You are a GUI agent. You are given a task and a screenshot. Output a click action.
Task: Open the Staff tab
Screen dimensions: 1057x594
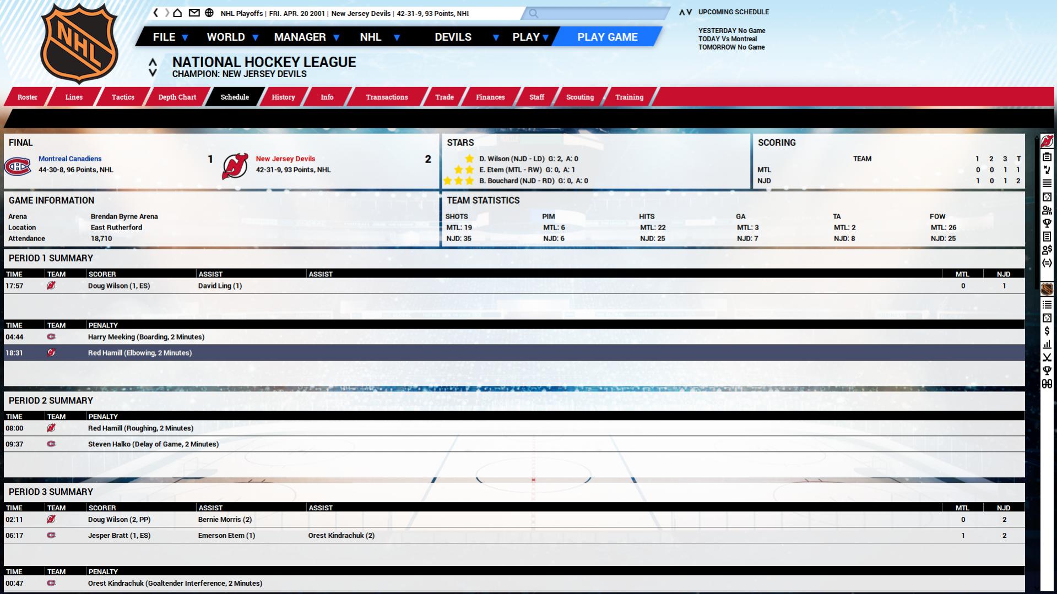click(x=537, y=97)
